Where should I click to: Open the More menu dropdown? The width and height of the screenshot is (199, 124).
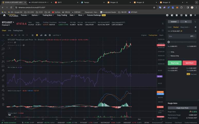[x=81, y=15]
